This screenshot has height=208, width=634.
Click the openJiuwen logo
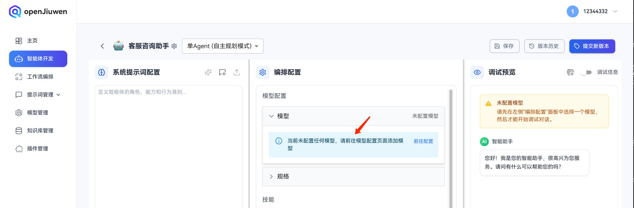(x=38, y=12)
